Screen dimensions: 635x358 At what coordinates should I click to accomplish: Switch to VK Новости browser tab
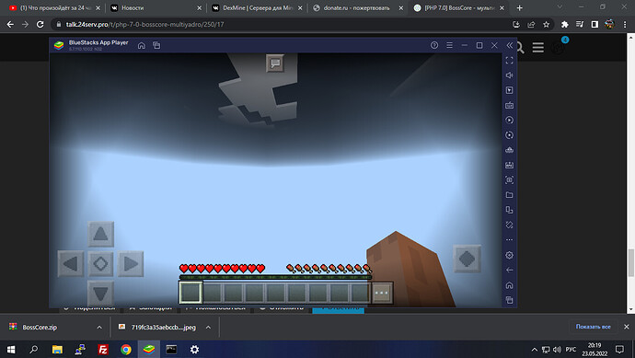(156, 7)
